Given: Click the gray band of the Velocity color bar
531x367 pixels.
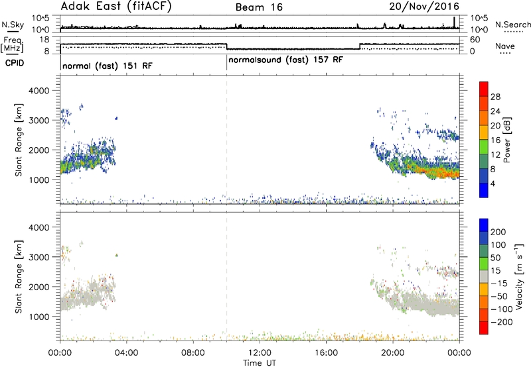Looking at the screenshot, I should [484, 277].
